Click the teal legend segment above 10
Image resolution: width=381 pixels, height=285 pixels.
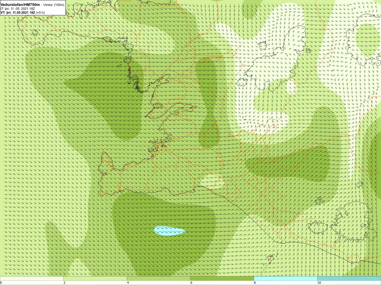(x=349, y=278)
